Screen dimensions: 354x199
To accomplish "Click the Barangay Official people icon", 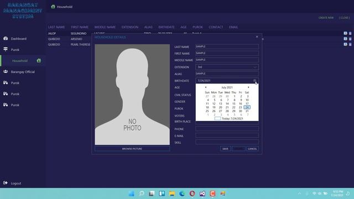I will 6,71.
